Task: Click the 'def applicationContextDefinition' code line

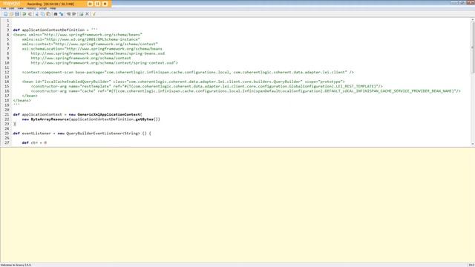Action: tap(55, 30)
